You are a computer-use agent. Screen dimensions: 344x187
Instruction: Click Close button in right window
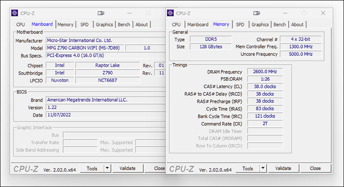315,169
